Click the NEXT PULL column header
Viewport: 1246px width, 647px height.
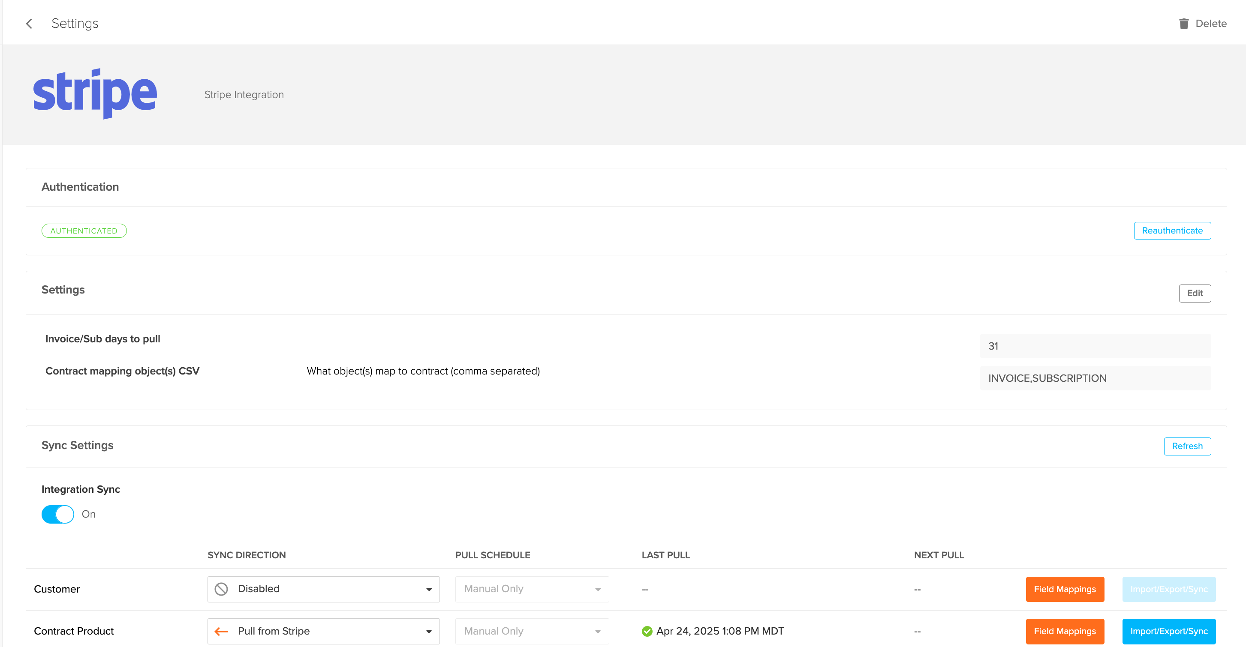pos(939,555)
